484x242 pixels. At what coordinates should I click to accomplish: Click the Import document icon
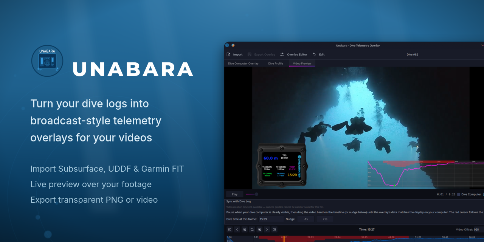coord(228,54)
